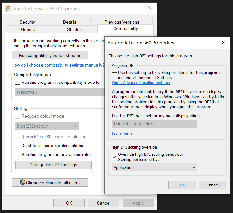The width and height of the screenshot is (233, 213).
Task: Select the Compatibility tab
Action: [125, 28]
